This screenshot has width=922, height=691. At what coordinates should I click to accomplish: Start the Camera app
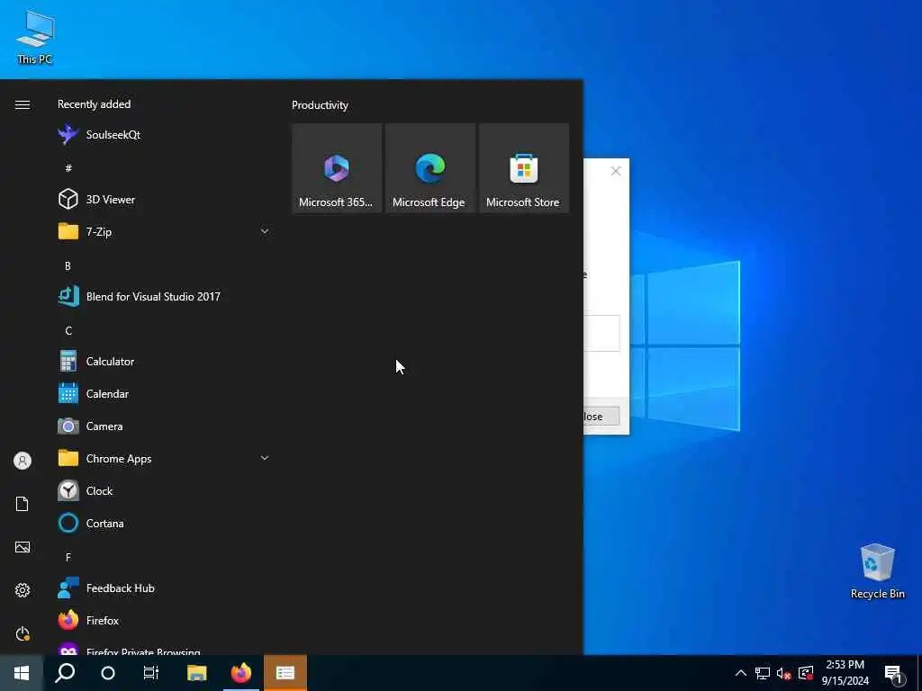pyautogui.click(x=164, y=426)
